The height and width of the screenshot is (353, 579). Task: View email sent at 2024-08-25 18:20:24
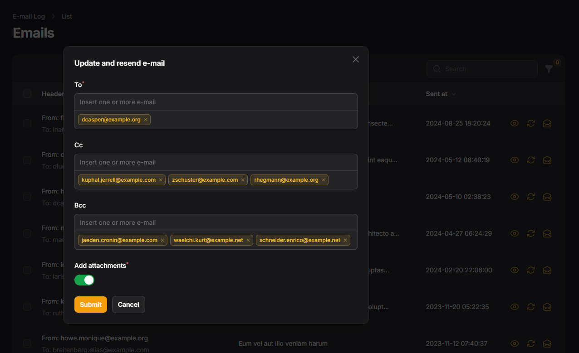pos(515,123)
